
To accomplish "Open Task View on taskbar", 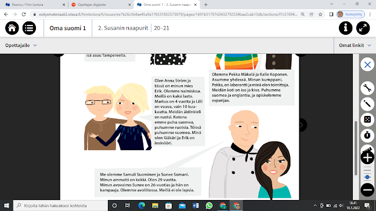I will point(128,205).
